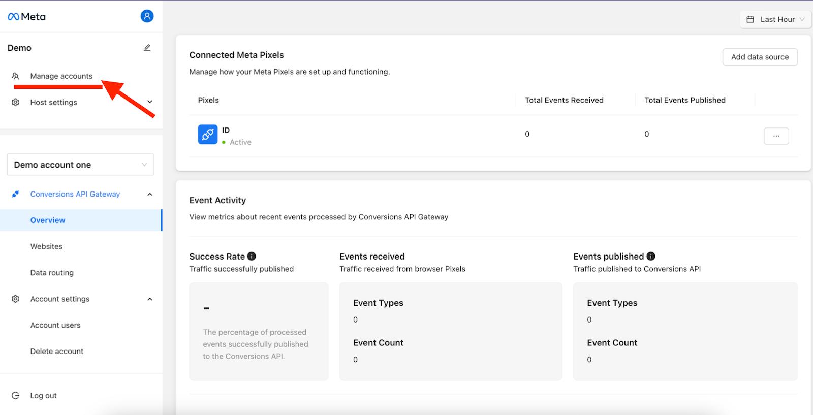Click the Connected Meta Pixels heading

pyautogui.click(x=236, y=55)
